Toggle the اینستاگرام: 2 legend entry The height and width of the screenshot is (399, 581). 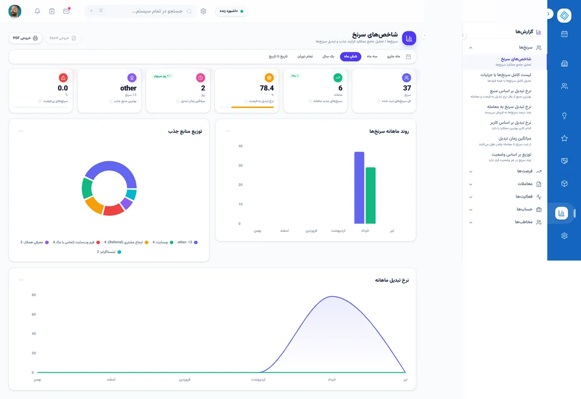click(109, 252)
